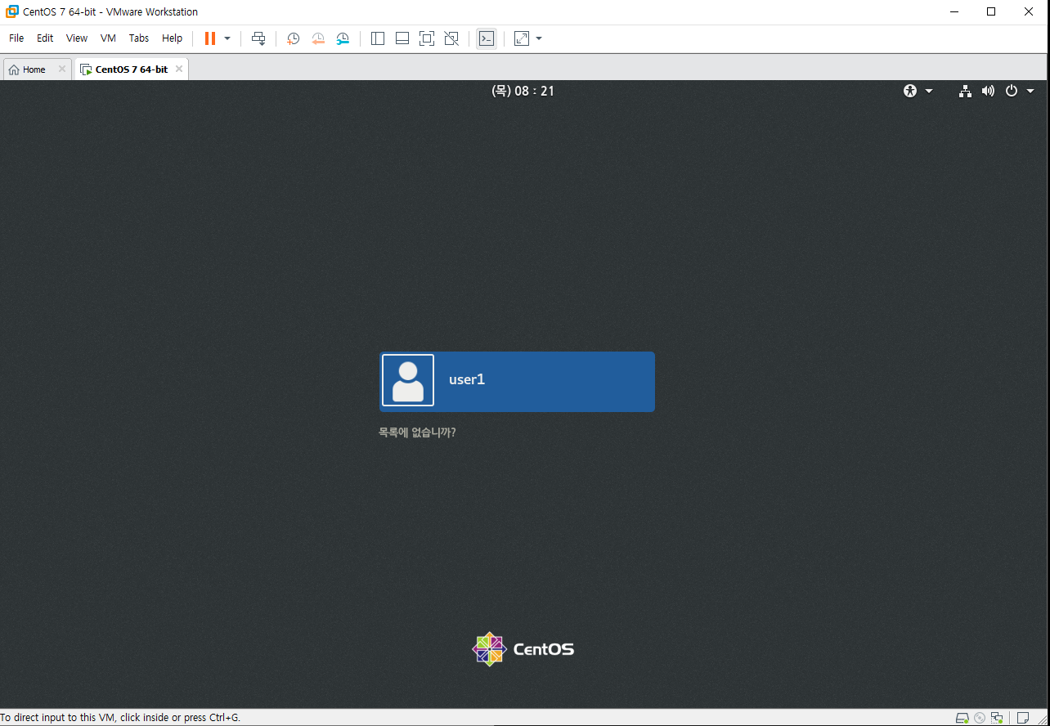The image size is (1050, 726).
Task: Enter full screen mode
Action: pyautogui.click(x=426, y=38)
